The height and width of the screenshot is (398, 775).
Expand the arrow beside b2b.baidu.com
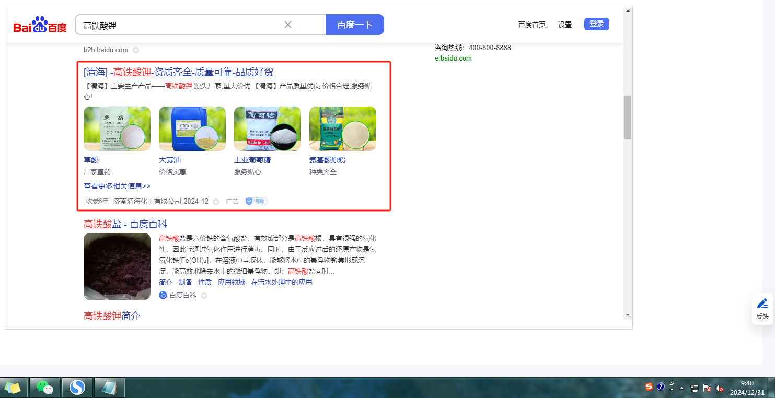pos(136,50)
